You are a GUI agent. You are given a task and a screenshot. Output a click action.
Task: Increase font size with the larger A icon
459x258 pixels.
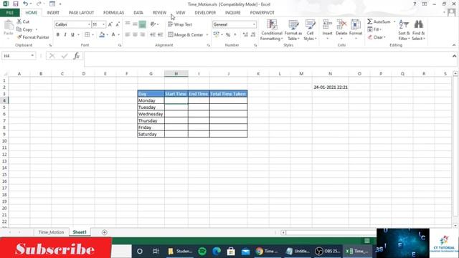tap(110, 24)
